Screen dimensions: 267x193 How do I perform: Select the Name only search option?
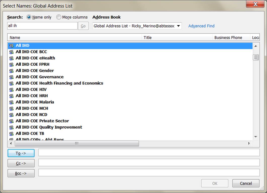pos(29,17)
